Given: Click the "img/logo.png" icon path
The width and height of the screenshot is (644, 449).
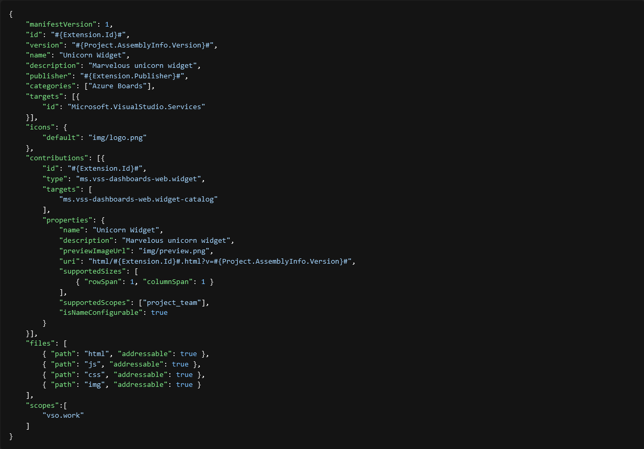Looking at the screenshot, I should [x=117, y=138].
